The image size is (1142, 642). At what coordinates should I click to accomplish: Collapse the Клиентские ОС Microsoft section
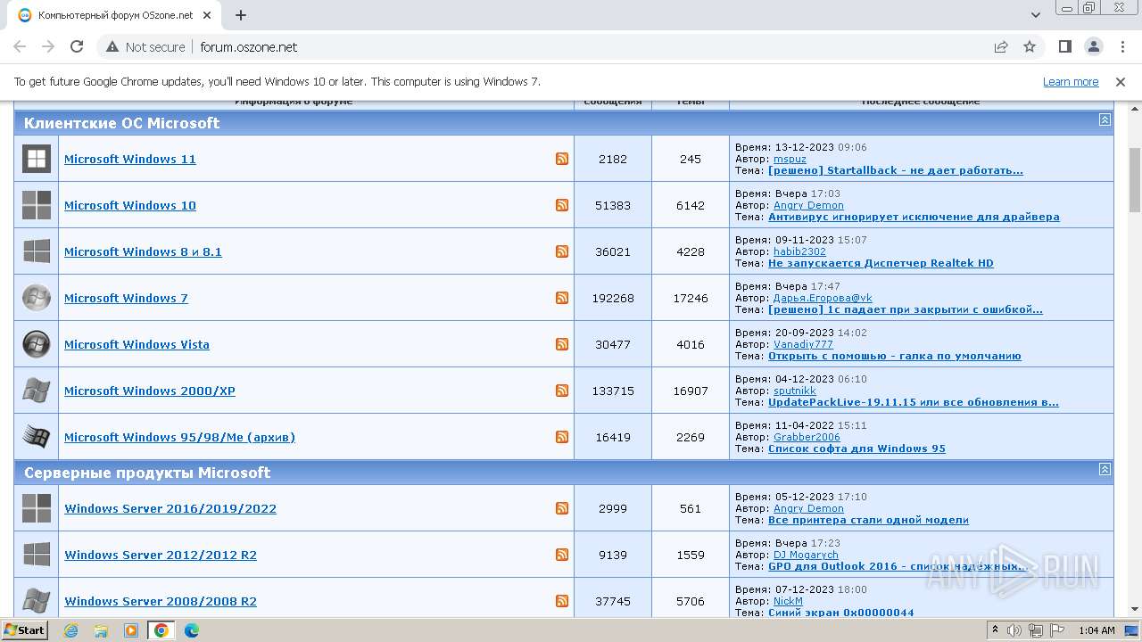click(1105, 119)
